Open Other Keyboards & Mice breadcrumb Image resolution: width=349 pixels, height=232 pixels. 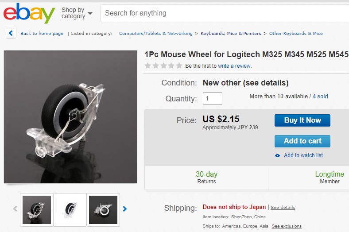(x=296, y=34)
